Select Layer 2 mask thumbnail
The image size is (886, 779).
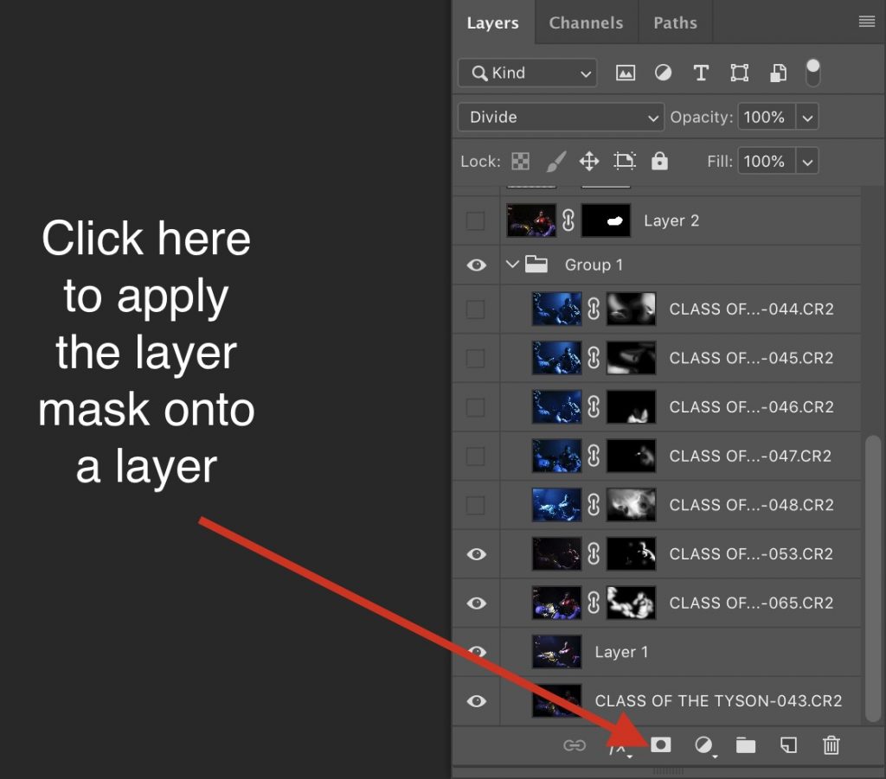606,220
